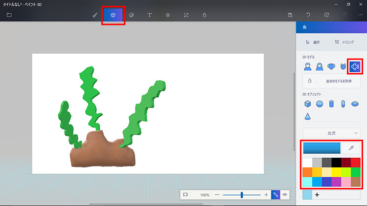Enable the 選択 selection tool
367x206 pixels.
(x=312, y=42)
